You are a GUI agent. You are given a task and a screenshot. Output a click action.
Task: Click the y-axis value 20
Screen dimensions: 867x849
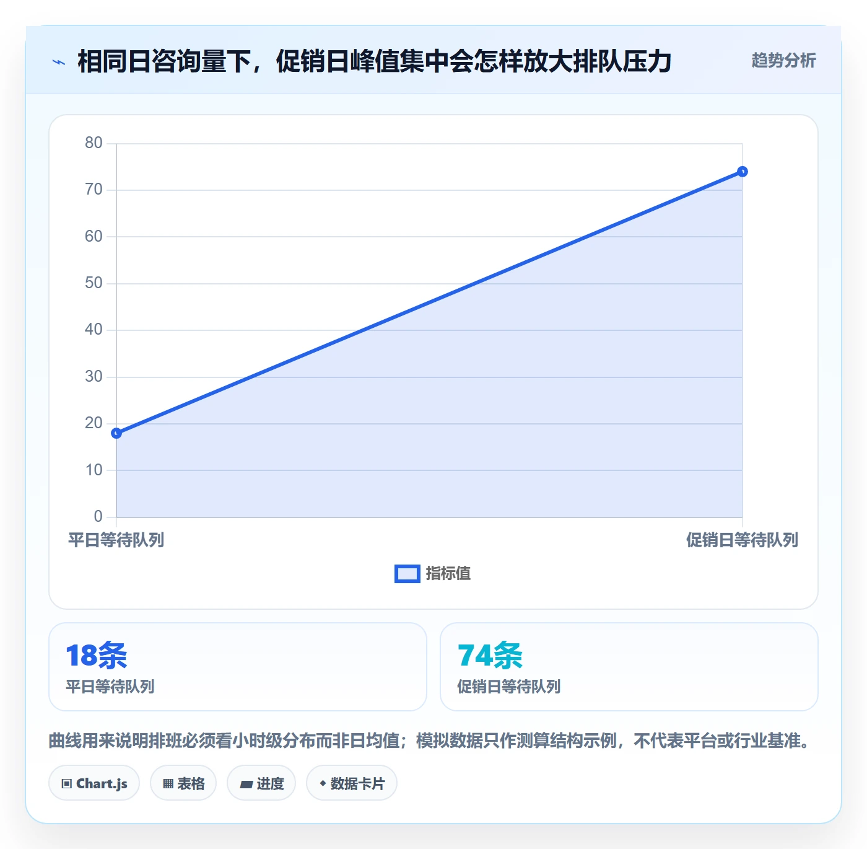point(94,423)
